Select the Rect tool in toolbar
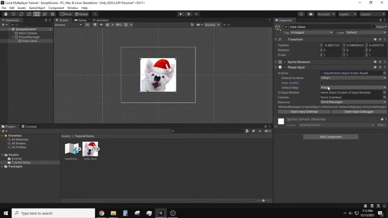Viewport: 388px width, 218px height. point(37,14)
